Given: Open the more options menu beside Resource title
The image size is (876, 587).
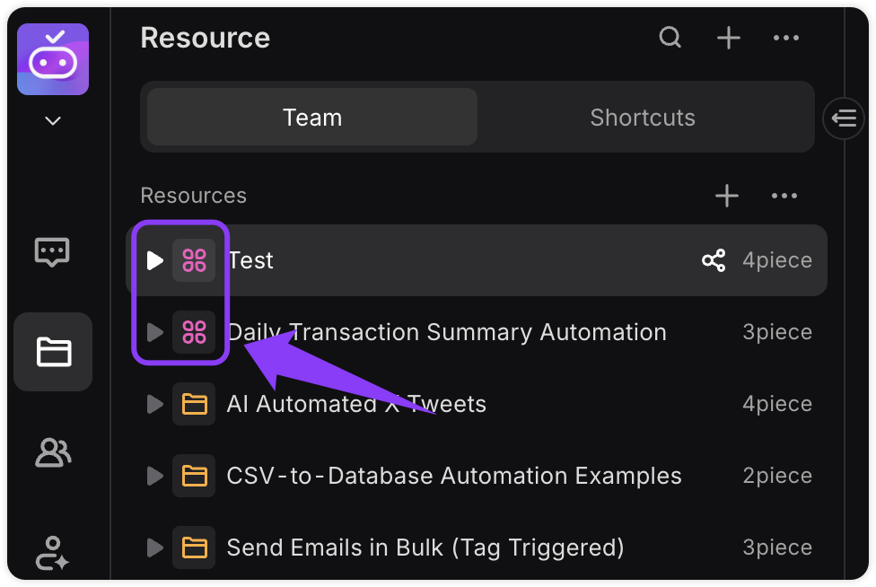Looking at the screenshot, I should [786, 38].
